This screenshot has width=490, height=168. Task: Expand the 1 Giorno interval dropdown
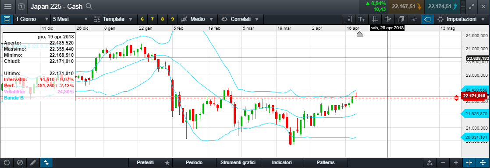click(x=32, y=19)
